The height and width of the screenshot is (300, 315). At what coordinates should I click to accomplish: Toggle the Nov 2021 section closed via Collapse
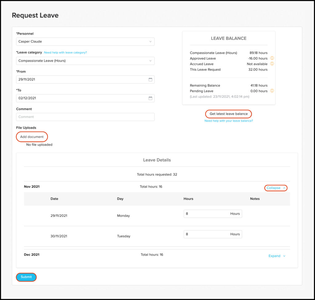click(275, 188)
